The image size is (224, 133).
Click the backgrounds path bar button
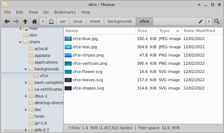pyautogui.click(x=120, y=21)
